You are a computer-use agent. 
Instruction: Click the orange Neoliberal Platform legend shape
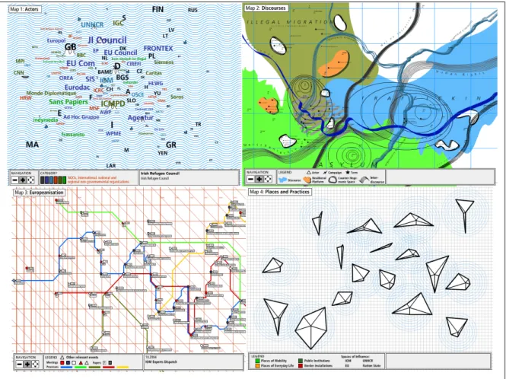[x=307, y=180]
